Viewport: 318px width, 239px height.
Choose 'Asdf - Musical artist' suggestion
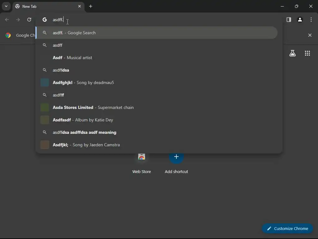pyautogui.click(x=157, y=58)
